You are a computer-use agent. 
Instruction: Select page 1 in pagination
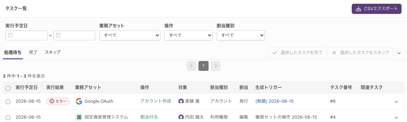click(203, 66)
